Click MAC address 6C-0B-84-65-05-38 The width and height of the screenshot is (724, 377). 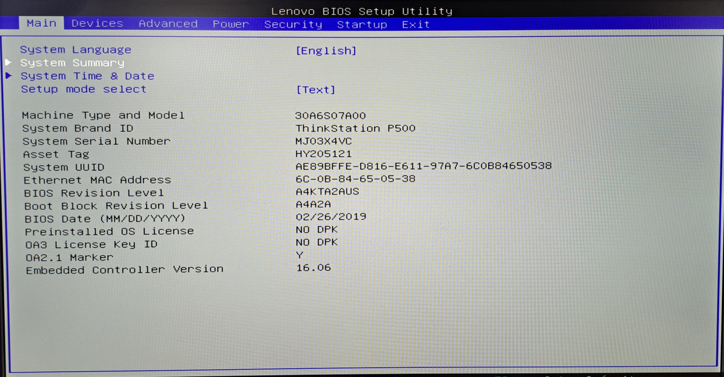tap(356, 179)
